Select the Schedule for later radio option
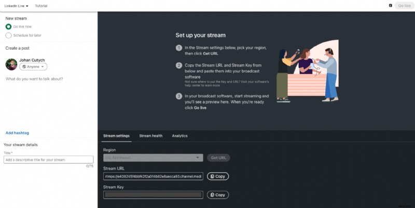Screen dimensions: 415x208 8,35
